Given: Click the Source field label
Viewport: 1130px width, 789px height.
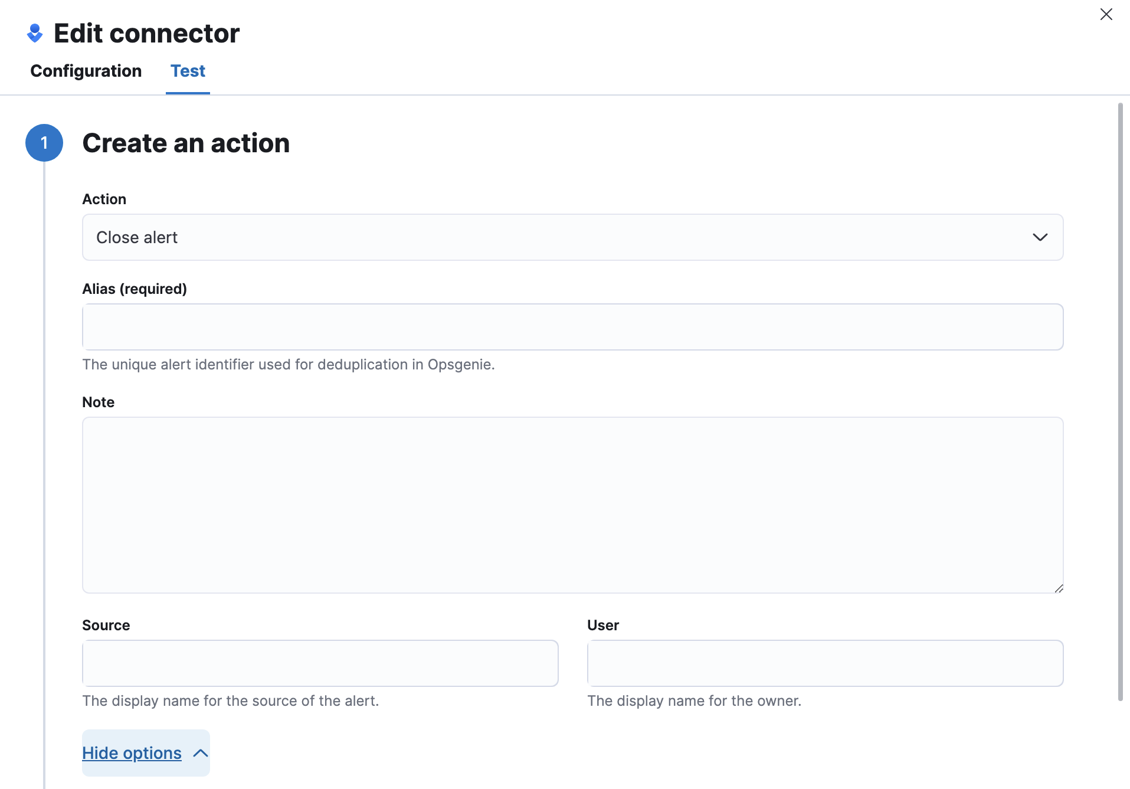Looking at the screenshot, I should click(x=106, y=625).
